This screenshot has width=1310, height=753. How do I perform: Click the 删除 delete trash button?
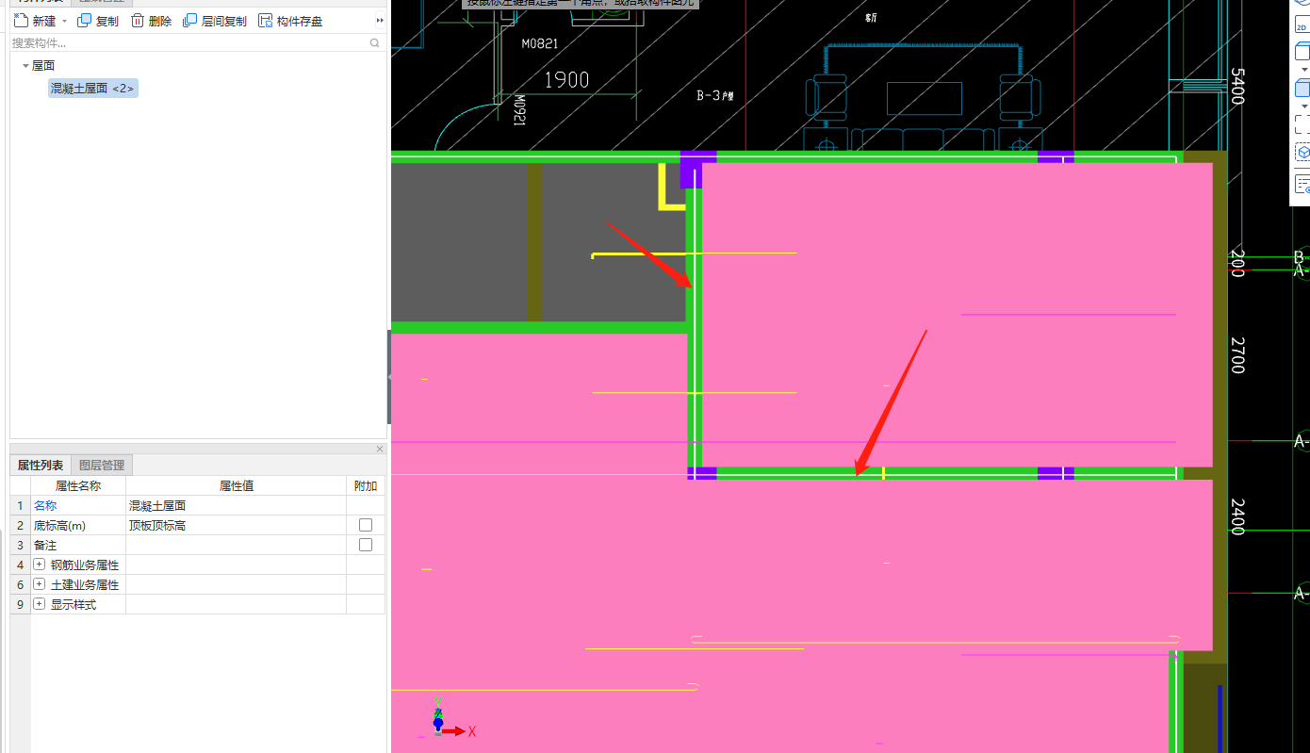click(x=151, y=21)
